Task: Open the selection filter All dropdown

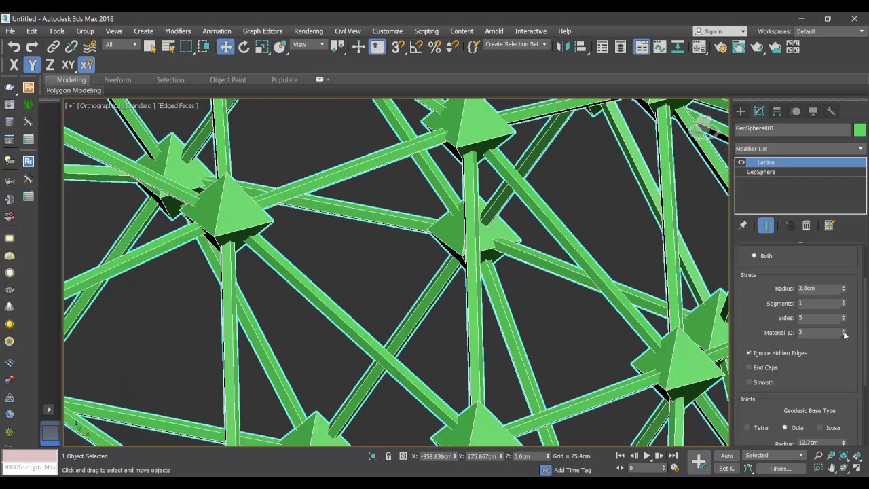Action: pos(121,45)
